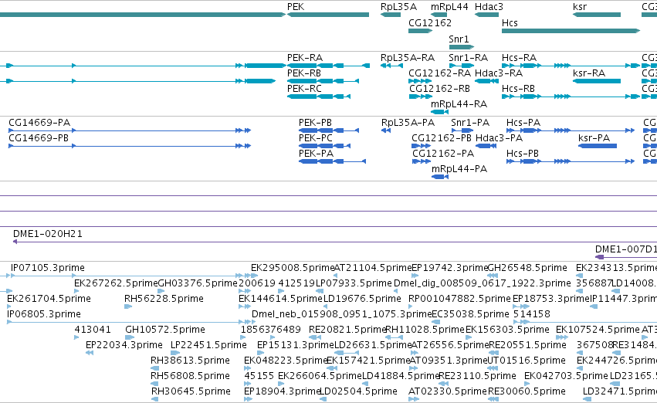Select the mRpL44 gene arrow

click(x=439, y=15)
